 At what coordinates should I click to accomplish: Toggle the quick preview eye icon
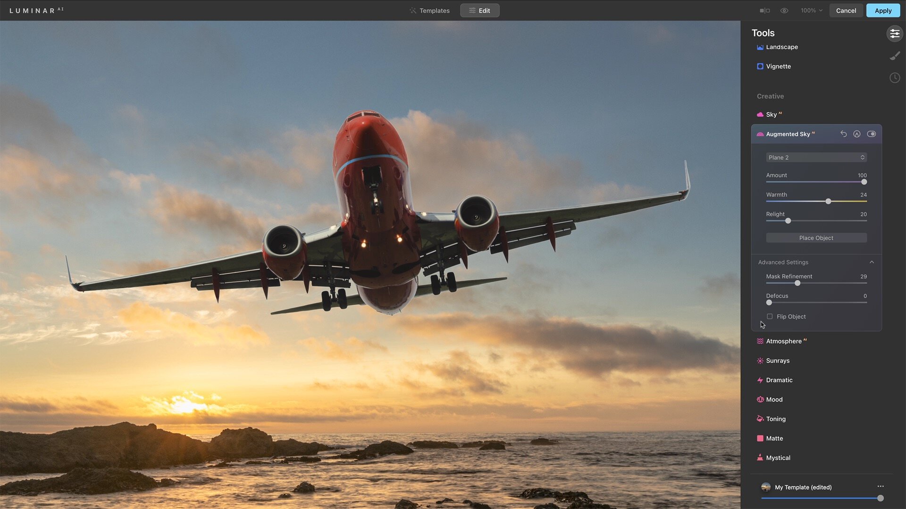coord(784,10)
